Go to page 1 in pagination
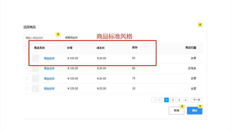Viewport: 232px width, 131px height. (167, 100)
